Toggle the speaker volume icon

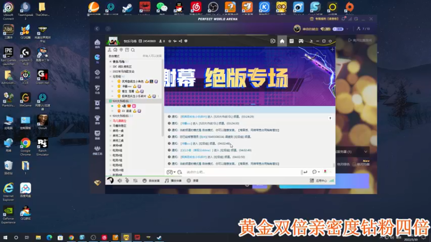(x=120, y=181)
